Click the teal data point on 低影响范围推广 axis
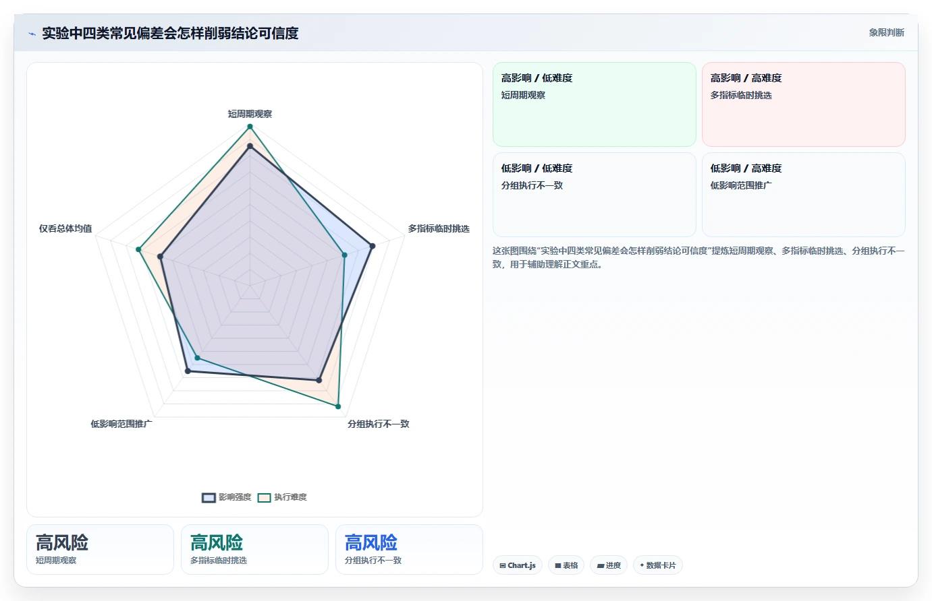932x601 pixels. coord(197,358)
